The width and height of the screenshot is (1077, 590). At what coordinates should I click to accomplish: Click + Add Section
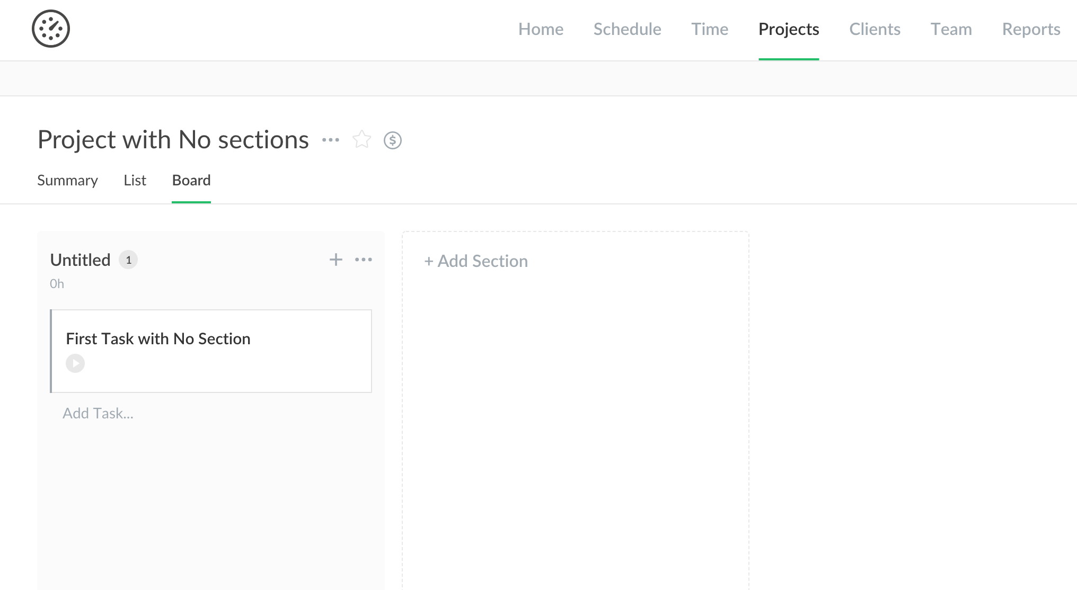pos(476,261)
